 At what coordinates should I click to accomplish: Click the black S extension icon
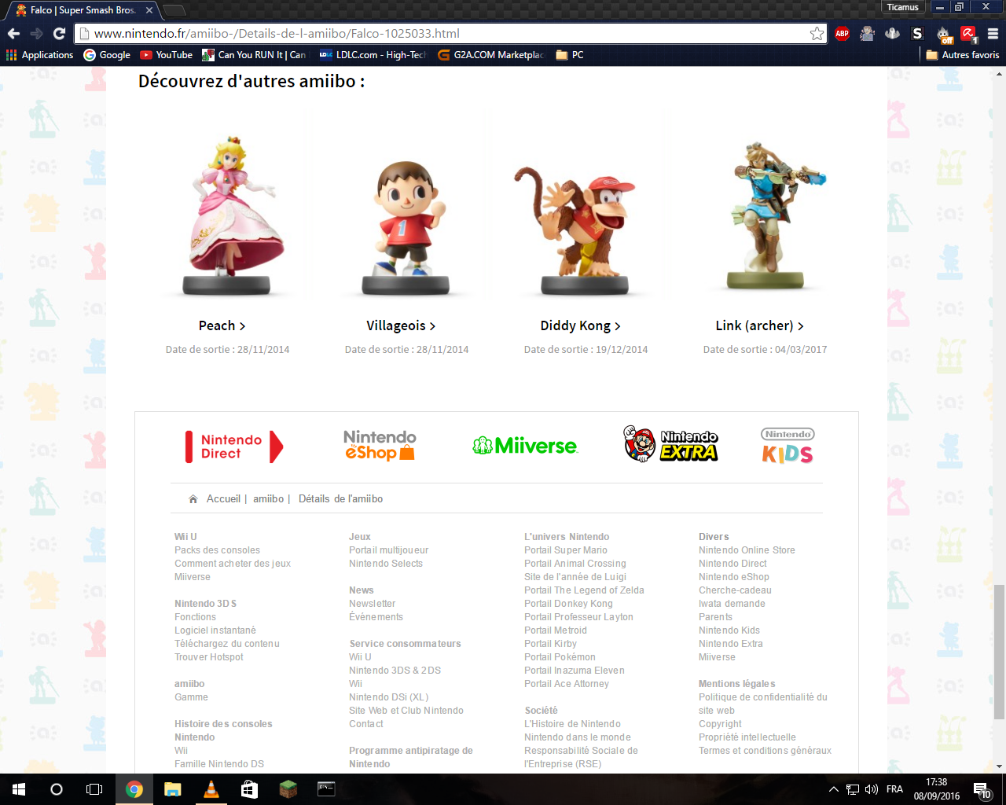(x=917, y=34)
